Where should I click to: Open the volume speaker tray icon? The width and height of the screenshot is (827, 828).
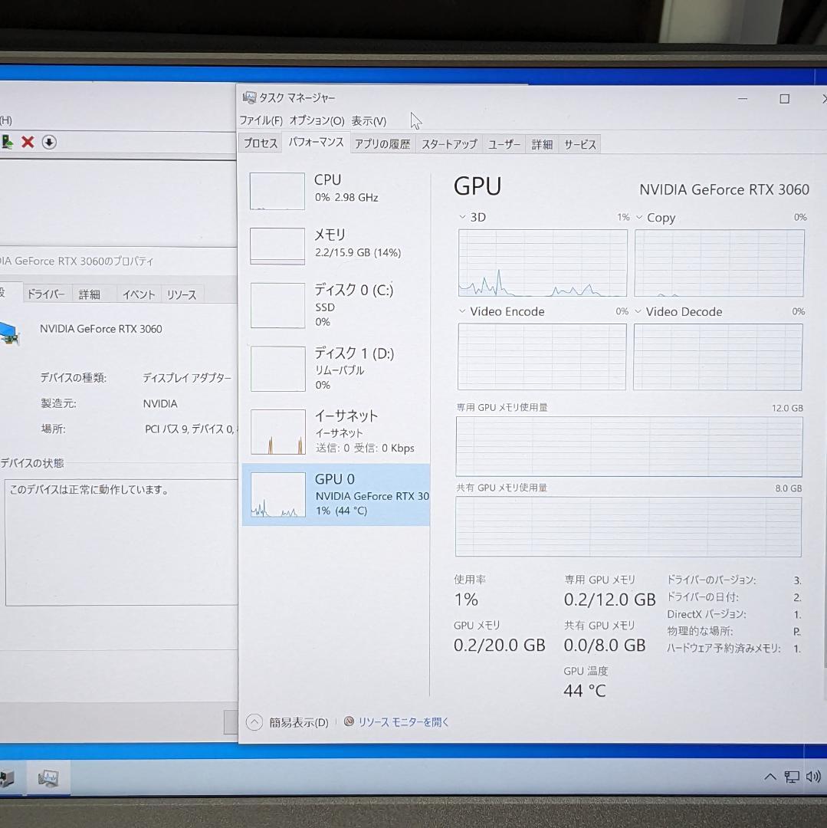pyautogui.click(x=813, y=776)
